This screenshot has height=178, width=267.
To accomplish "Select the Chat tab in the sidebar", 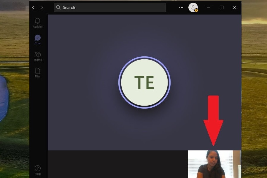I will (x=37, y=40).
